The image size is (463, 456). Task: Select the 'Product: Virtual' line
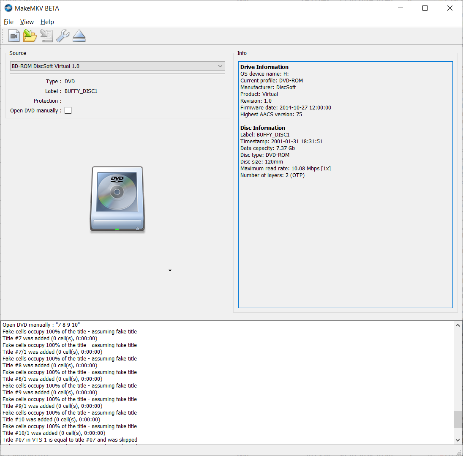259,94
